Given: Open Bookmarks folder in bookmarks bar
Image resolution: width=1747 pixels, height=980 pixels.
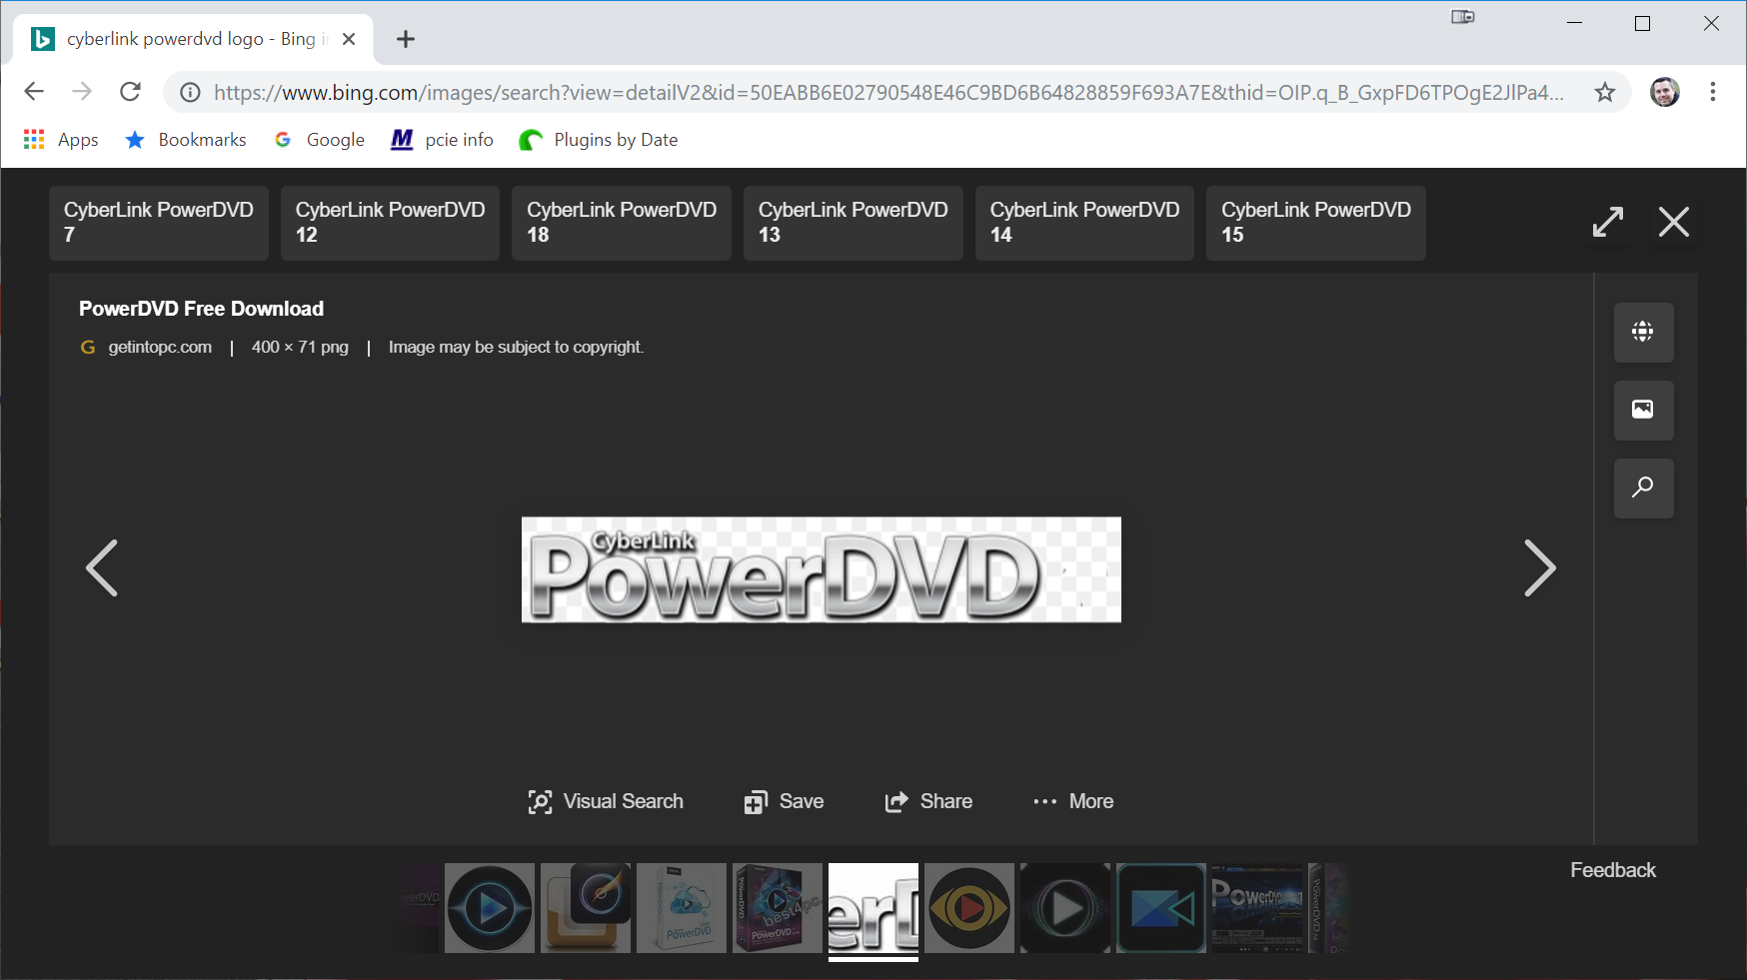Looking at the screenshot, I should coord(186,140).
